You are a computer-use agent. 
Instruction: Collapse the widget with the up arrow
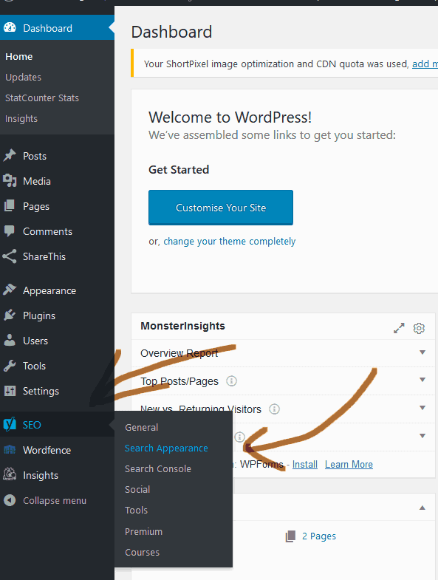point(422,508)
